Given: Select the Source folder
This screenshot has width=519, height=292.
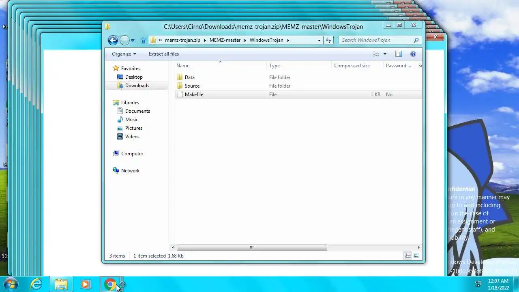Looking at the screenshot, I should 192,86.
